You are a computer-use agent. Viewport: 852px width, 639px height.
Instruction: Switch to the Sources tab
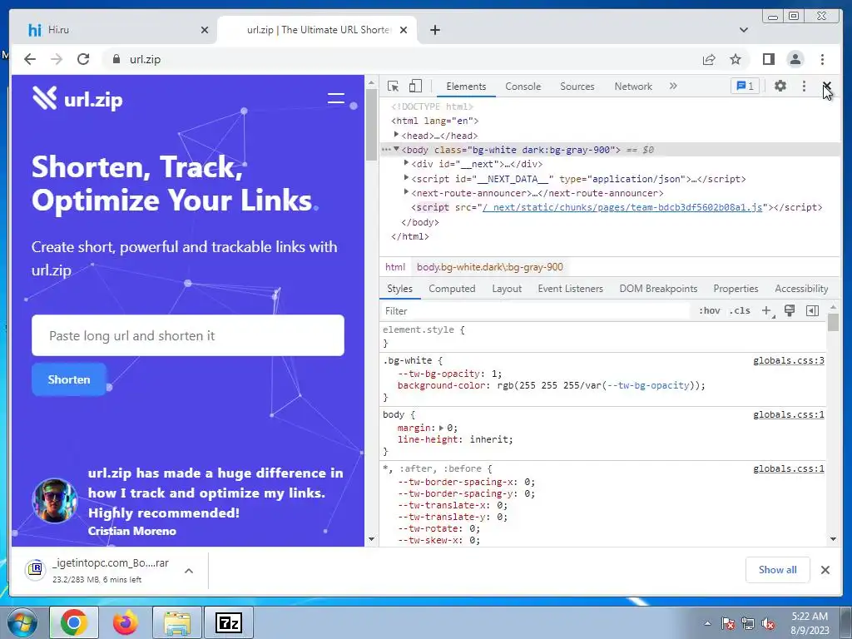tap(577, 87)
